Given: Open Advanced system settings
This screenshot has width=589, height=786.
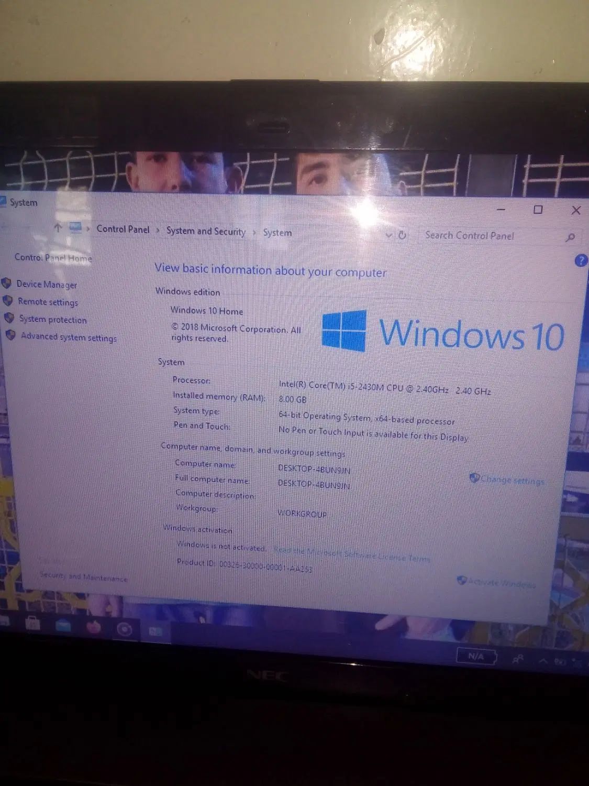Looking at the screenshot, I should [69, 337].
